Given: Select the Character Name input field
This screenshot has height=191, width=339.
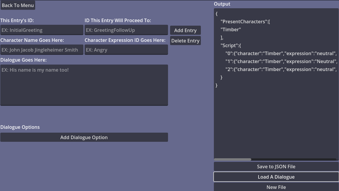Looking at the screenshot, I should 42,50.
